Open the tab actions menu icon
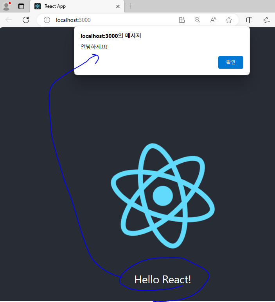The image size is (275, 302). tap(21, 6)
